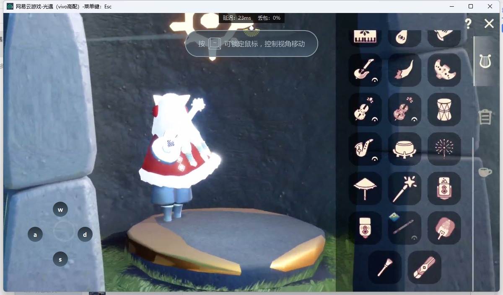This screenshot has height=295, width=503.
Task: Tap the on-screen W movement key
Action: click(x=60, y=210)
